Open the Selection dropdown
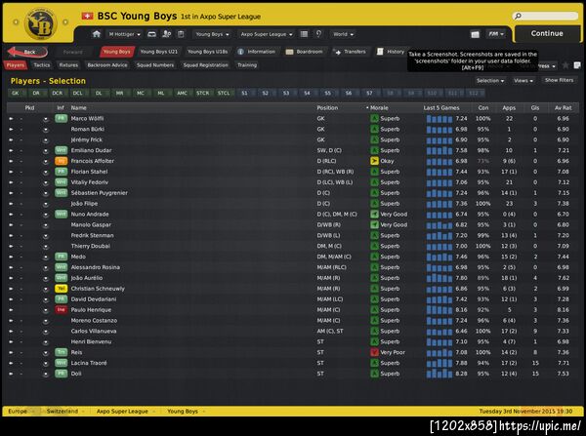Image resolution: width=586 pixels, height=436 pixels. [490, 81]
